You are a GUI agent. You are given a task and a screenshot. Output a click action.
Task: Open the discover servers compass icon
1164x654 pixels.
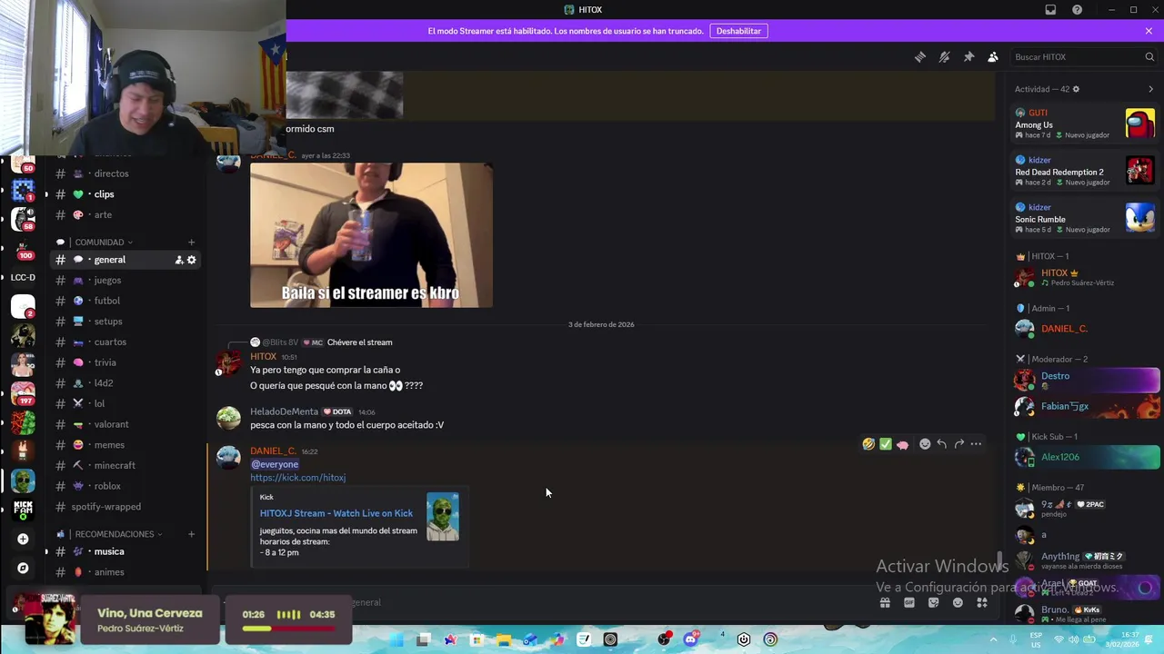(23, 568)
